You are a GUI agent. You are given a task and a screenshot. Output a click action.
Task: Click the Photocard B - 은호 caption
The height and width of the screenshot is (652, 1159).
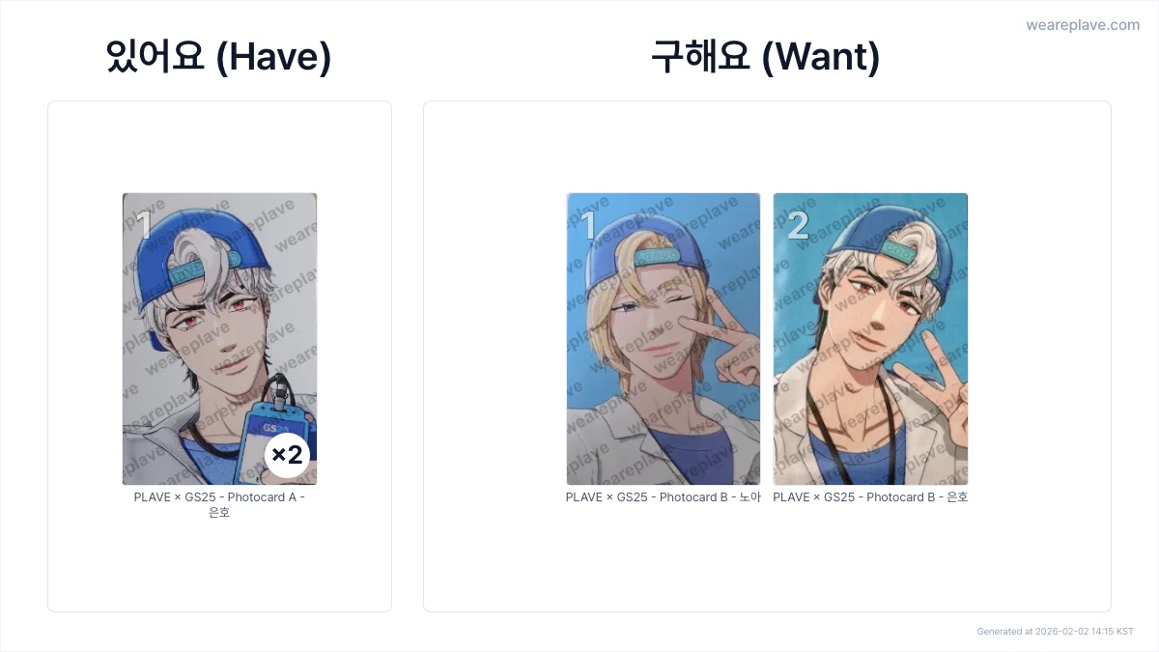870,497
